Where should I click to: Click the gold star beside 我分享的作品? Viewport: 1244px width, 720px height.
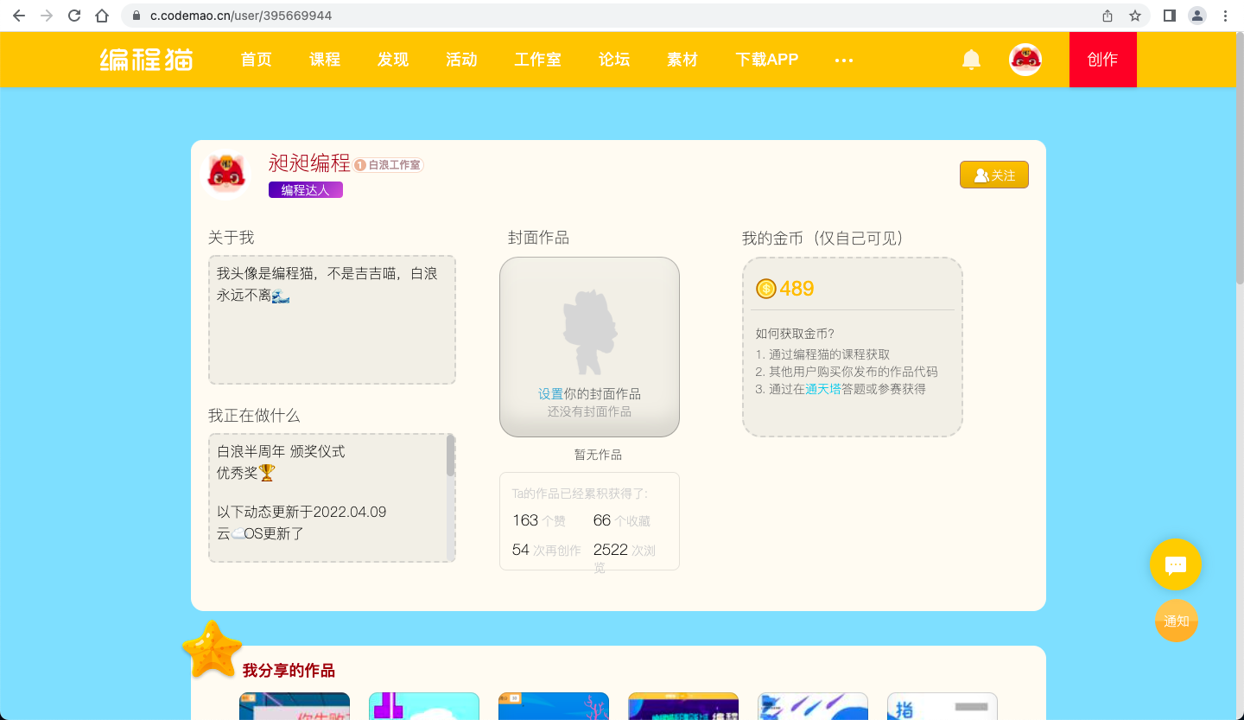212,650
